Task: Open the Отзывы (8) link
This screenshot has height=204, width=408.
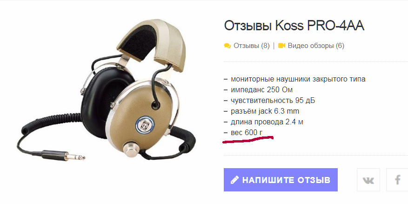Action: tap(251, 46)
